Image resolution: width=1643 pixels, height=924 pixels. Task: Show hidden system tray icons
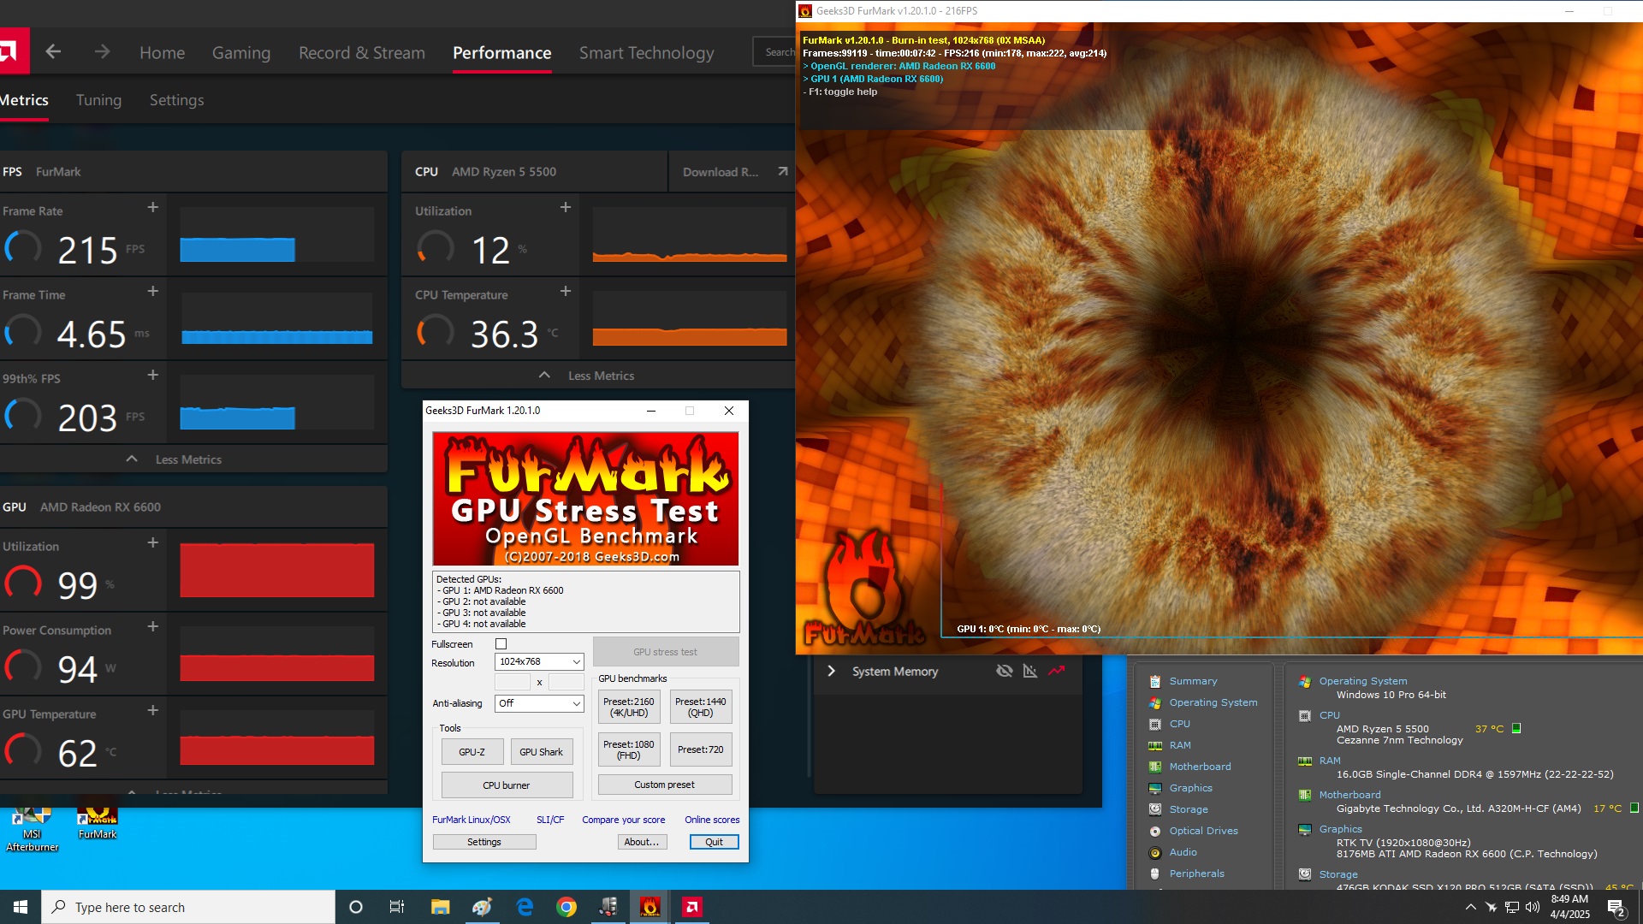(x=1470, y=907)
